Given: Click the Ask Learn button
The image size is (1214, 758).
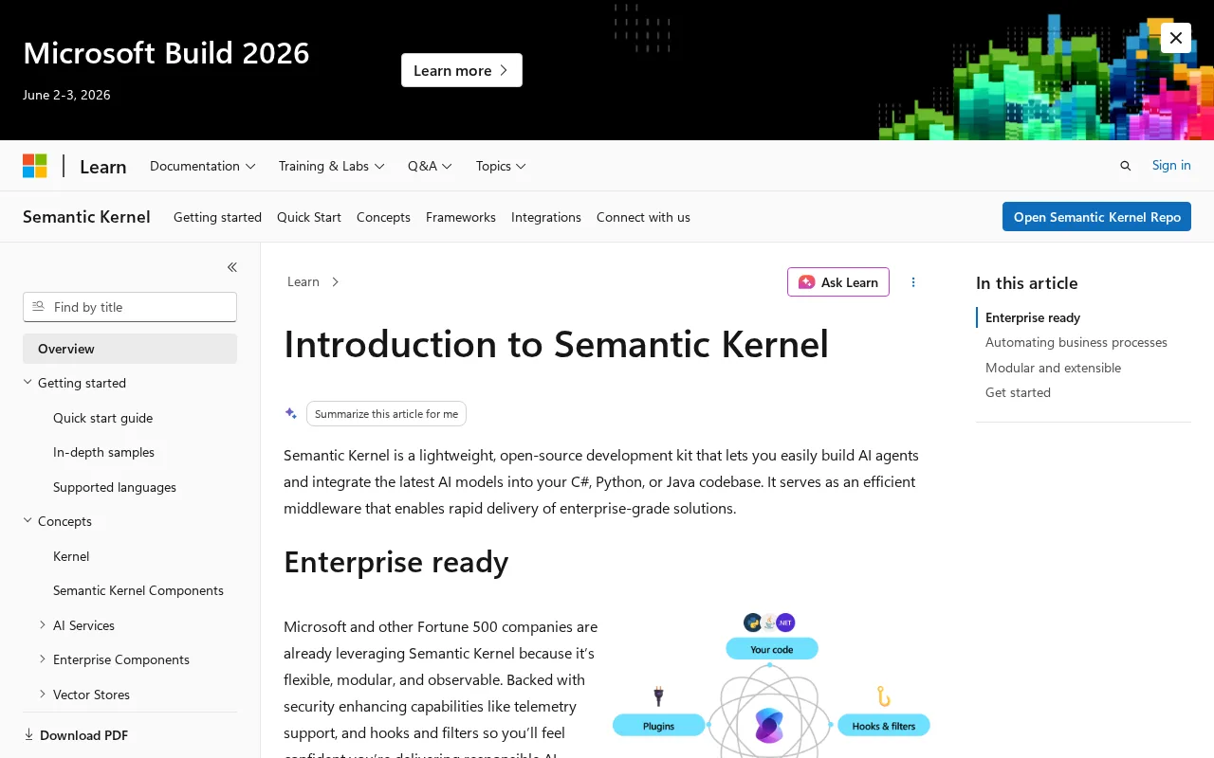Looking at the screenshot, I should [x=838, y=282].
